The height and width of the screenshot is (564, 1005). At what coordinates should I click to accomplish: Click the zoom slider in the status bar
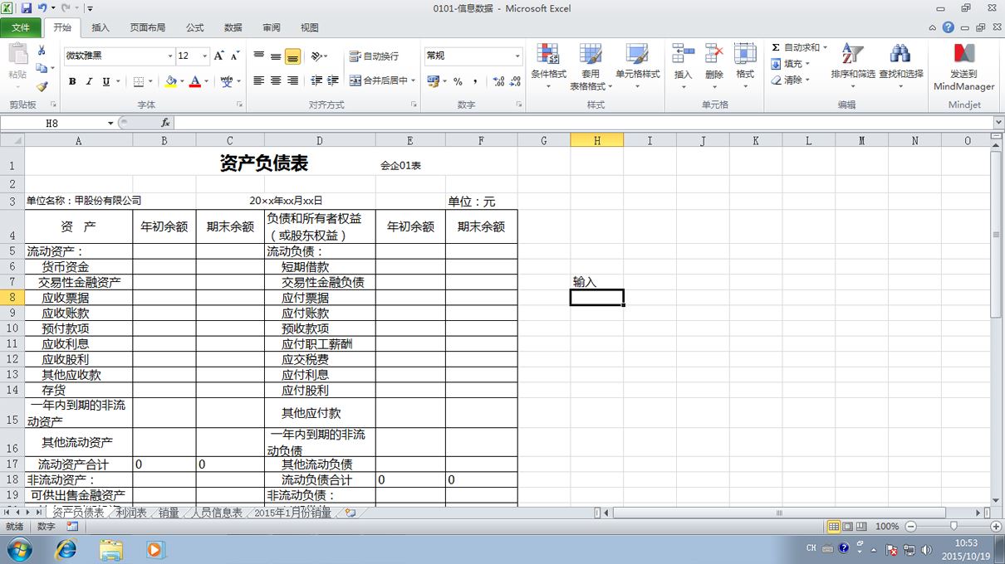954,527
